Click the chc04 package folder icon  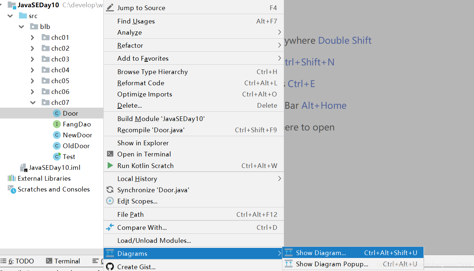pos(45,70)
